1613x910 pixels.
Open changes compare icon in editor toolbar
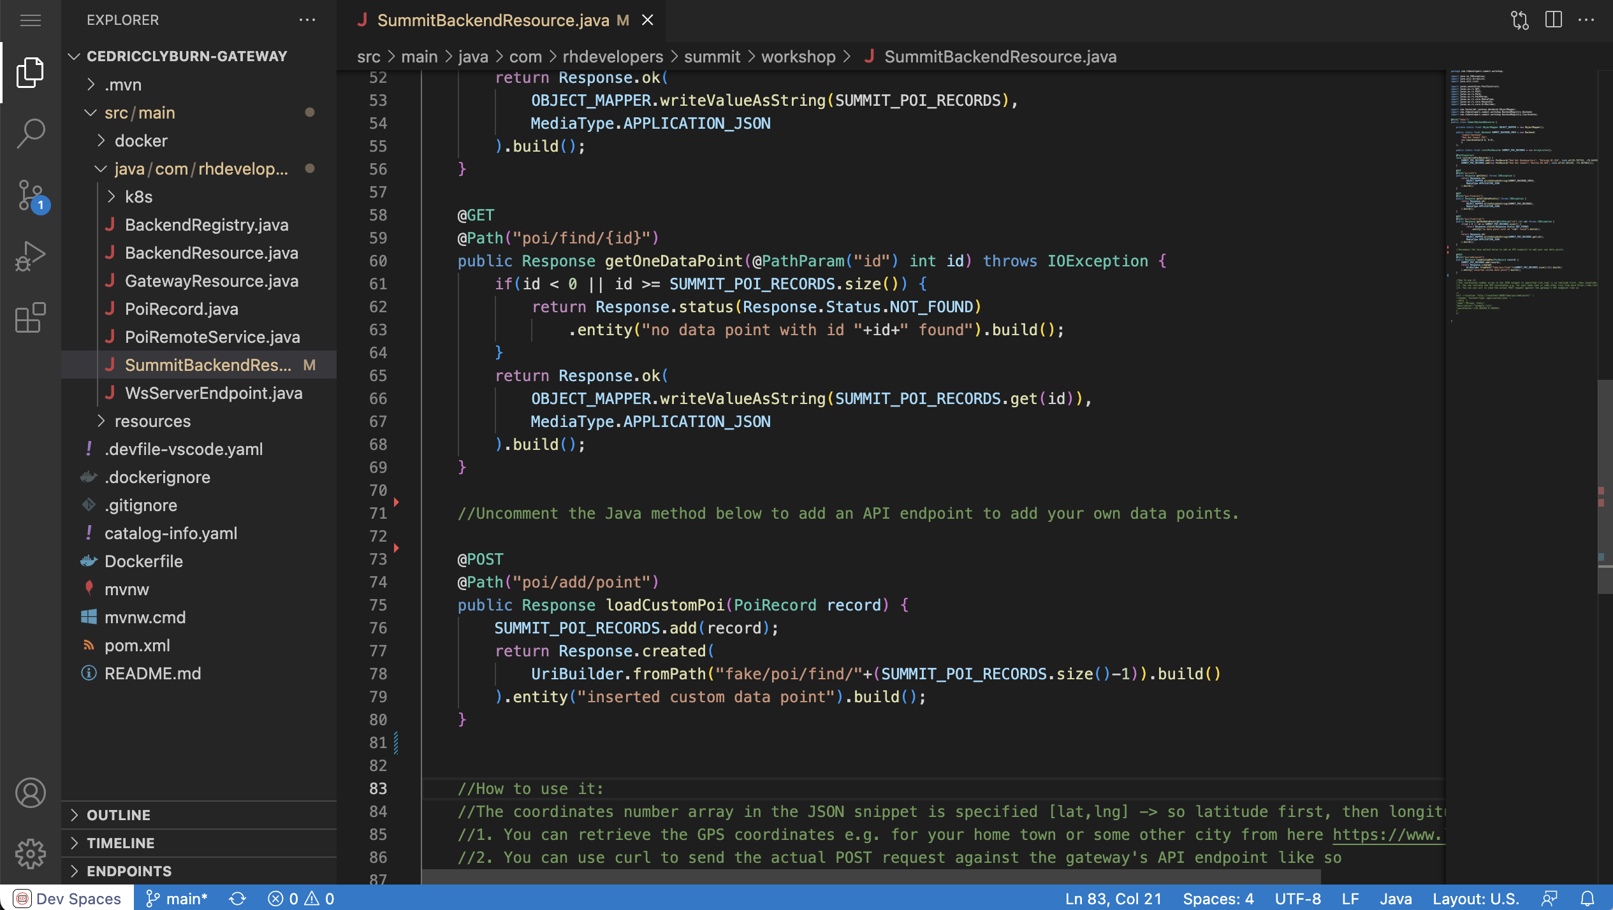[1520, 20]
